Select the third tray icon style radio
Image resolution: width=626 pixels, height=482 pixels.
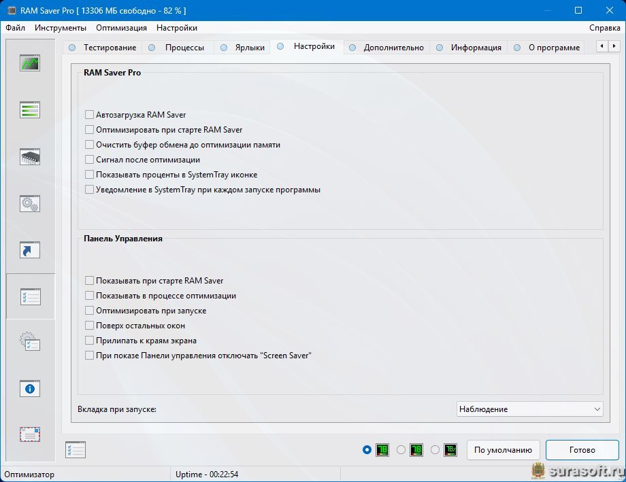pyautogui.click(x=435, y=449)
